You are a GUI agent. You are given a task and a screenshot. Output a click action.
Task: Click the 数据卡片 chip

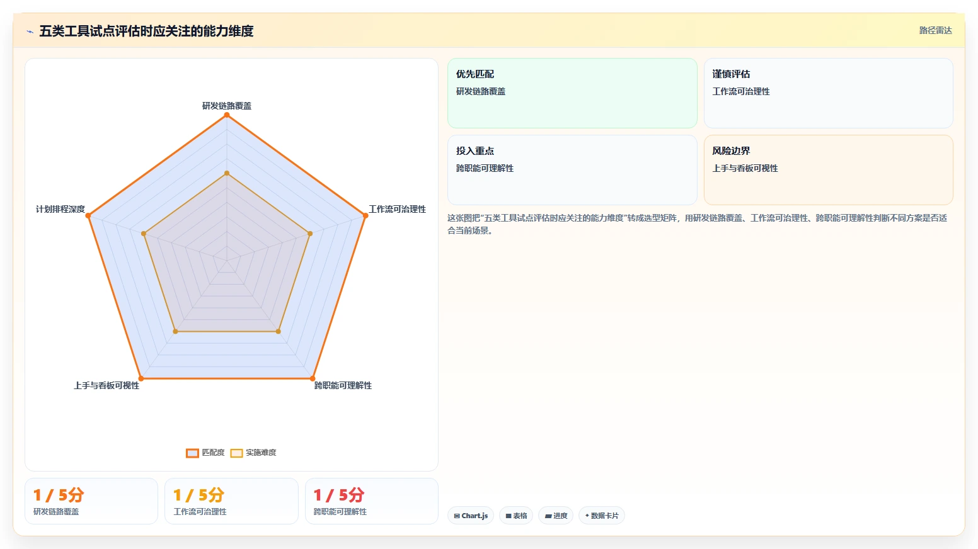pos(602,516)
